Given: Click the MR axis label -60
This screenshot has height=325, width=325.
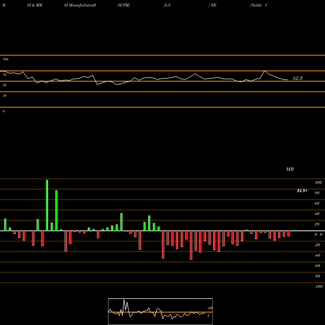Looking at the screenshot, I should [317, 266].
